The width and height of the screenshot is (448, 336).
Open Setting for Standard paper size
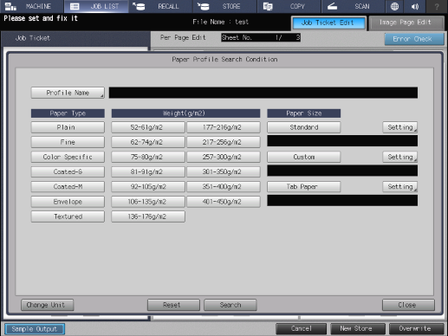pyautogui.click(x=400, y=127)
